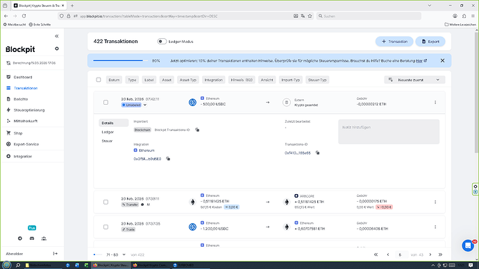This screenshot has height=269, width=479.
Task: Go to the next page of transactions
Action: [x=430, y=254]
